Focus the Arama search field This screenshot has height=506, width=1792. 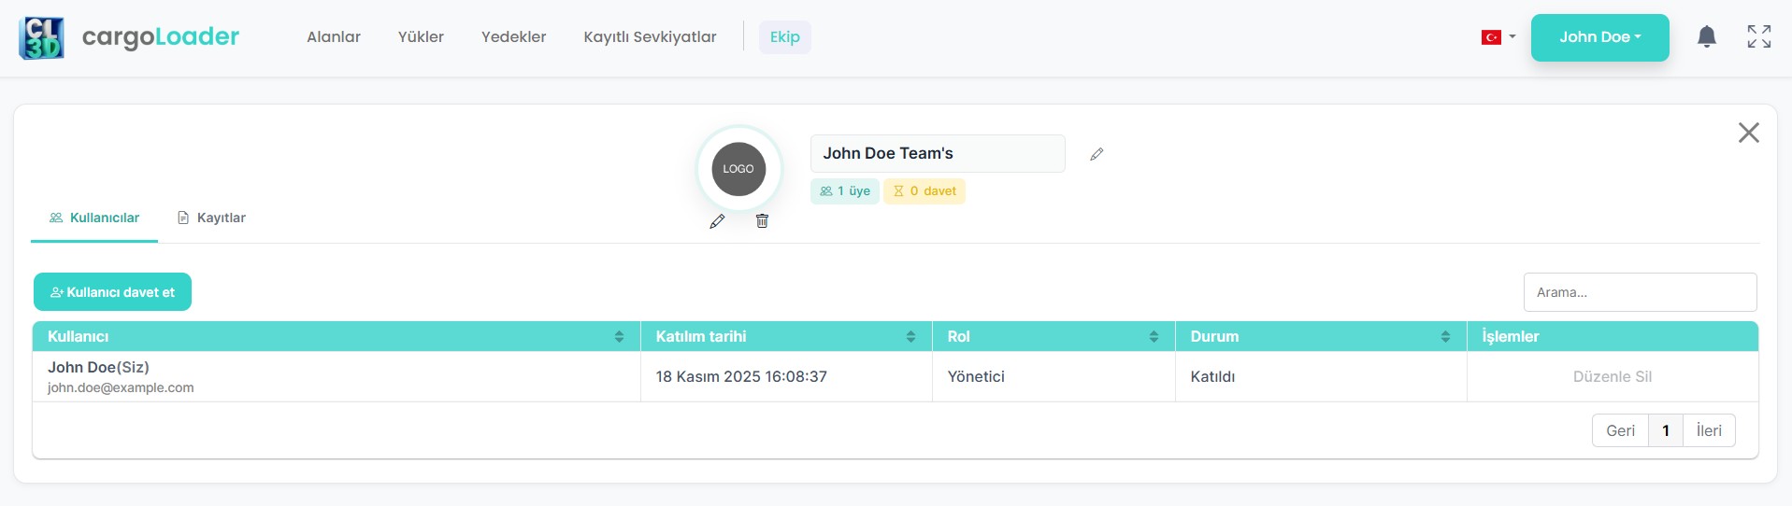[x=1640, y=292]
